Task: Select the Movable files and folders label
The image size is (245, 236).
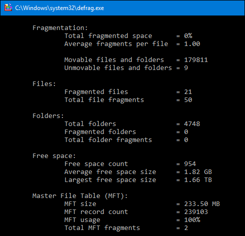Action: point(114,60)
